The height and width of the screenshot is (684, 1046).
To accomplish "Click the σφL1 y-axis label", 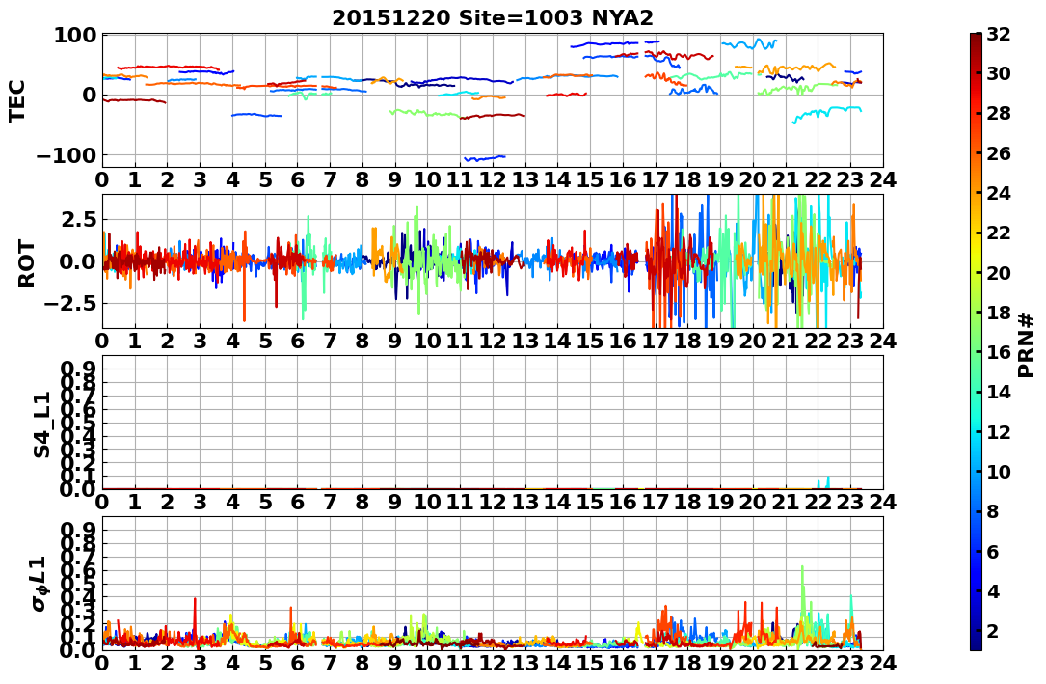I will 40,583.
